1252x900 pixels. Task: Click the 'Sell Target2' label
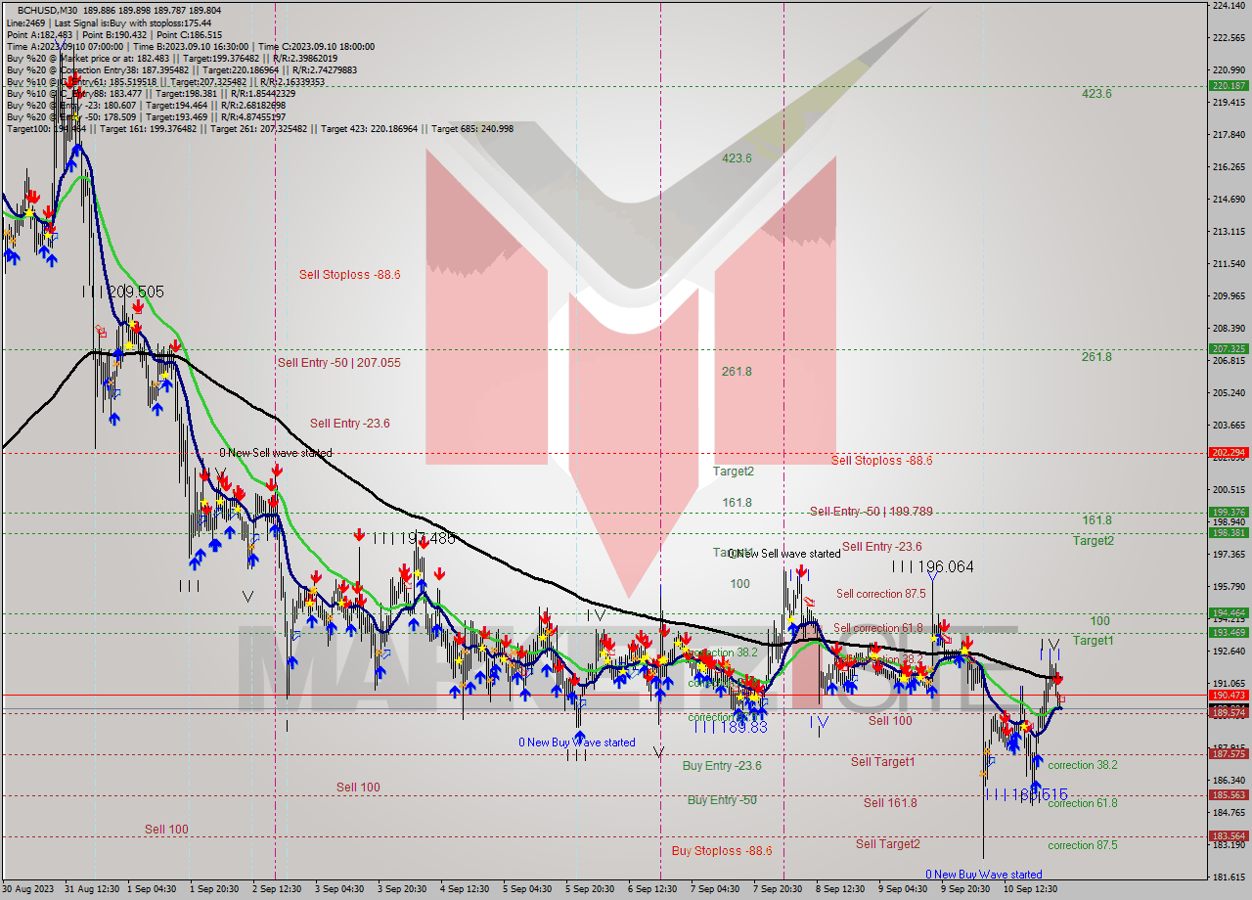(x=887, y=843)
